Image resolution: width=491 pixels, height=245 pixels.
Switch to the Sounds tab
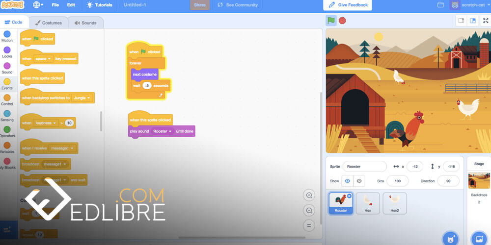click(x=85, y=23)
